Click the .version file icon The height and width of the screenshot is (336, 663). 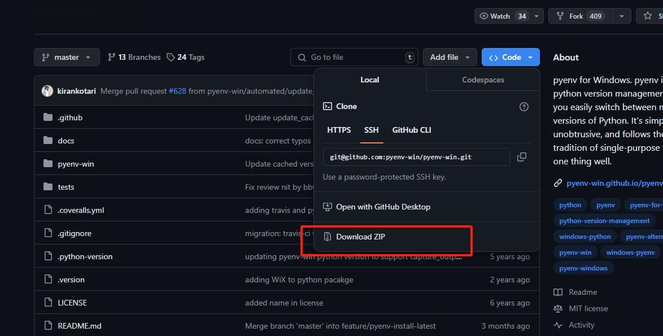[48, 280]
